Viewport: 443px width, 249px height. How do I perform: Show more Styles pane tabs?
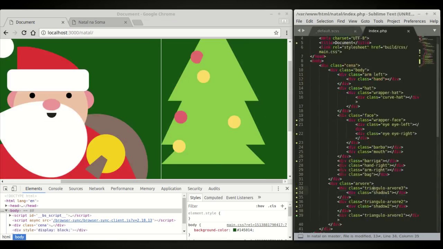tap(259, 197)
